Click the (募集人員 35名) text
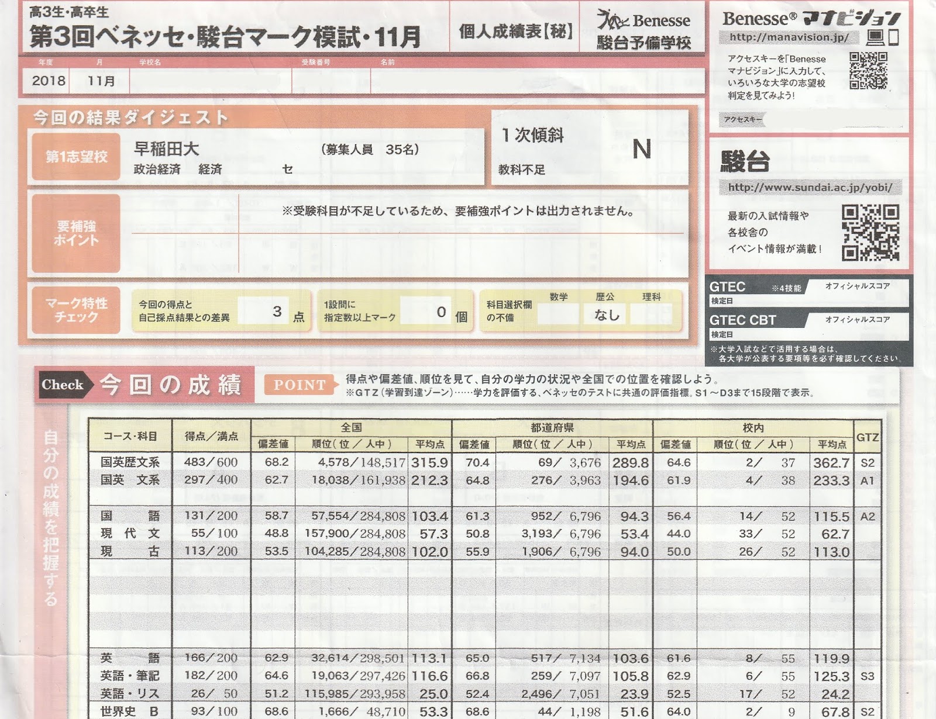This screenshot has height=719, width=936. pyautogui.click(x=370, y=150)
